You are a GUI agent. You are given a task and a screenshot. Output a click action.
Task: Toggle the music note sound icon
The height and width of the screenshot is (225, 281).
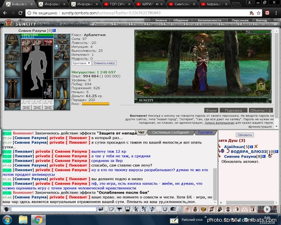coord(153,209)
